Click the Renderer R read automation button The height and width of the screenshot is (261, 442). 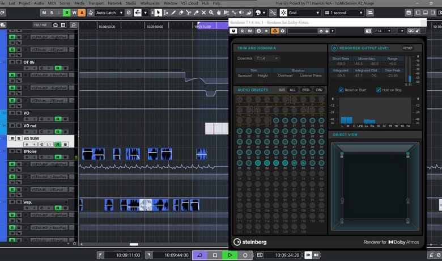click(242, 31)
